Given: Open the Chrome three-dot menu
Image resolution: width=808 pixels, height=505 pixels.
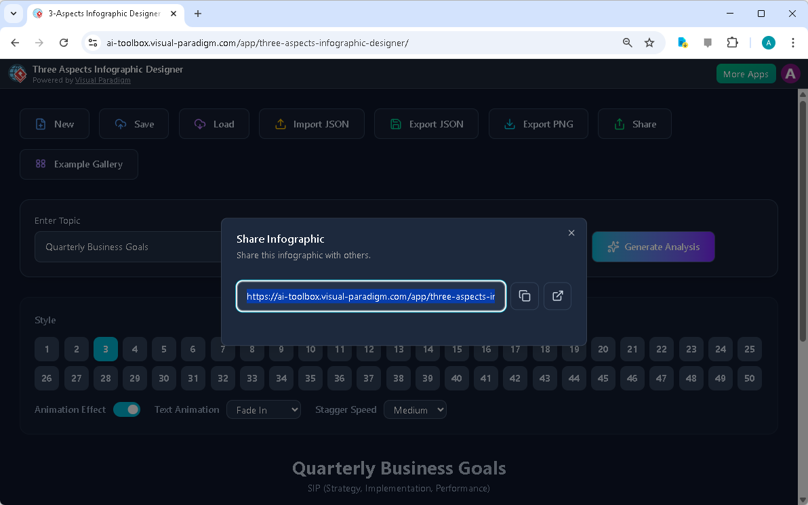Looking at the screenshot, I should tap(793, 42).
